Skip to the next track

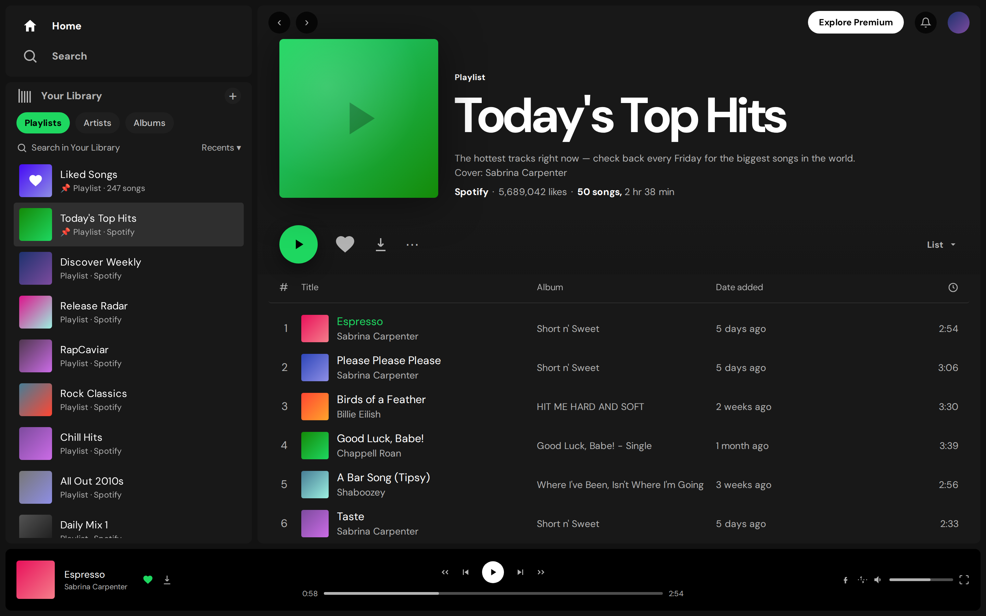click(520, 572)
